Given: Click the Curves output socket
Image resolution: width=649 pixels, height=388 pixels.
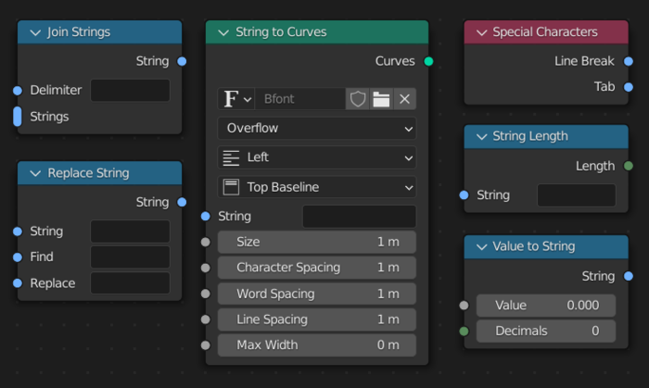Looking at the screenshot, I should [x=428, y=61].
